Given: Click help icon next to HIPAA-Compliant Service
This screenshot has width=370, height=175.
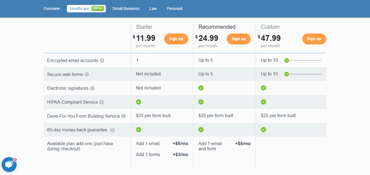Looking at the screenshot, I should pyautogui.click(x=102, y=102).
